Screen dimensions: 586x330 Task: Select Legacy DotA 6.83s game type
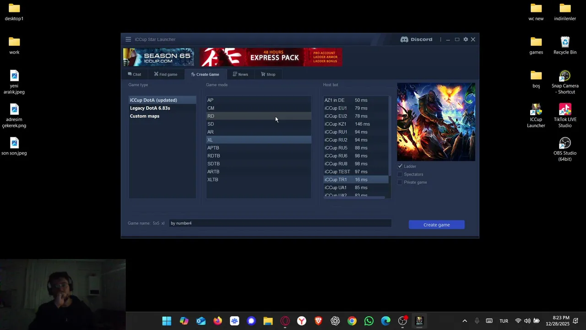[163, 108]
